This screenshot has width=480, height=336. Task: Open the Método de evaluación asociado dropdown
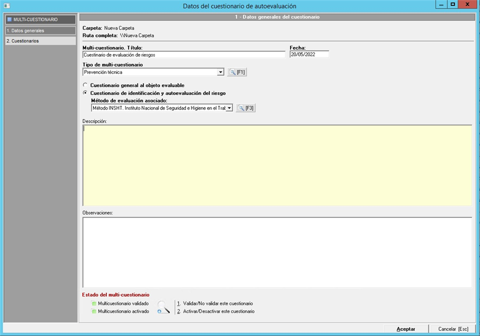(229, 108)
